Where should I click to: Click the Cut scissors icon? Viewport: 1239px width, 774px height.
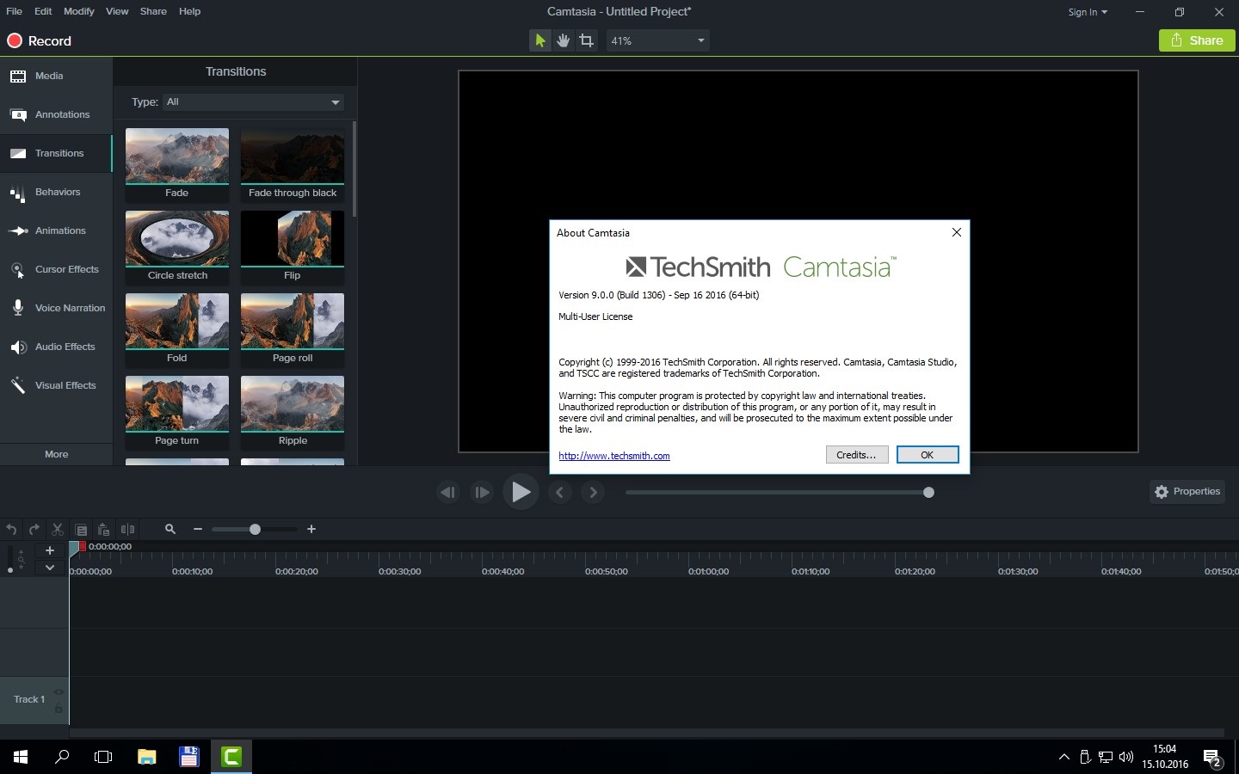pyautogui.click(x=58, y=530)
